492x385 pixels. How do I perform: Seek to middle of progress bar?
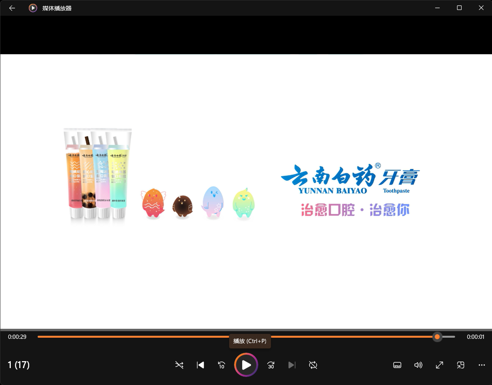point(246,337)
